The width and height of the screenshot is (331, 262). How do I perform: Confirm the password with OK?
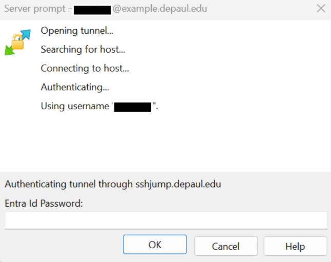tap(155, 245)
